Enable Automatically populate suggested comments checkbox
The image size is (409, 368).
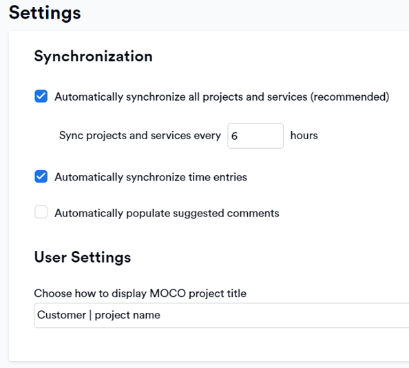pos(41,212)
